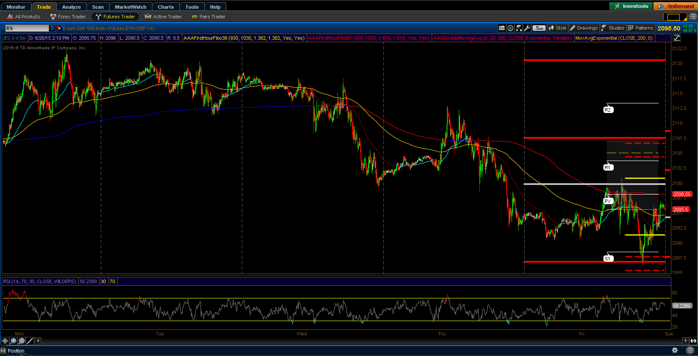Open the list menu icon below OnDemand
698x356 pixels.
point(693,17)
